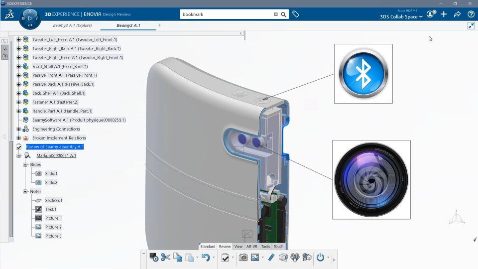The height and width of the screenshot is (269, 478).
Task: Click the power update icon
Action: [x=320, y=258]
